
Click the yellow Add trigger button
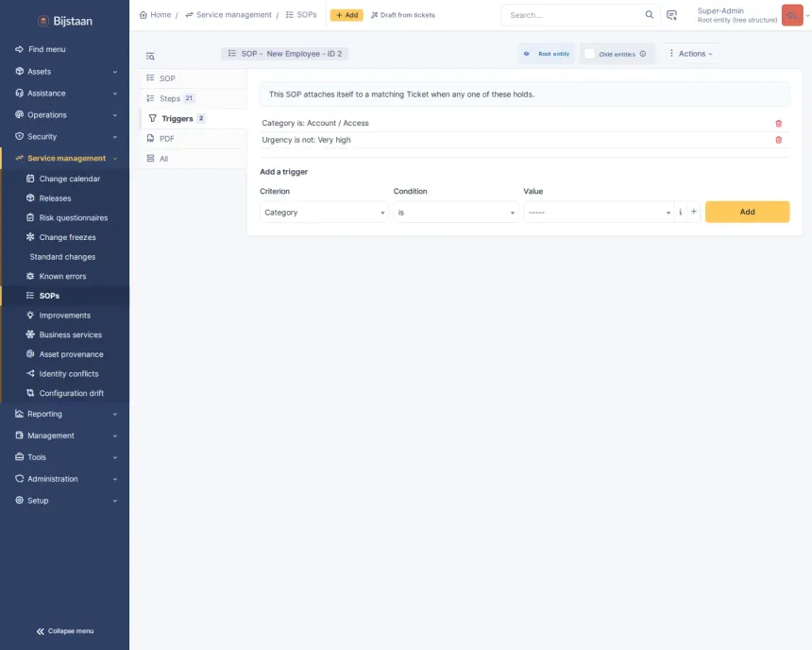[x=747, y=212]
